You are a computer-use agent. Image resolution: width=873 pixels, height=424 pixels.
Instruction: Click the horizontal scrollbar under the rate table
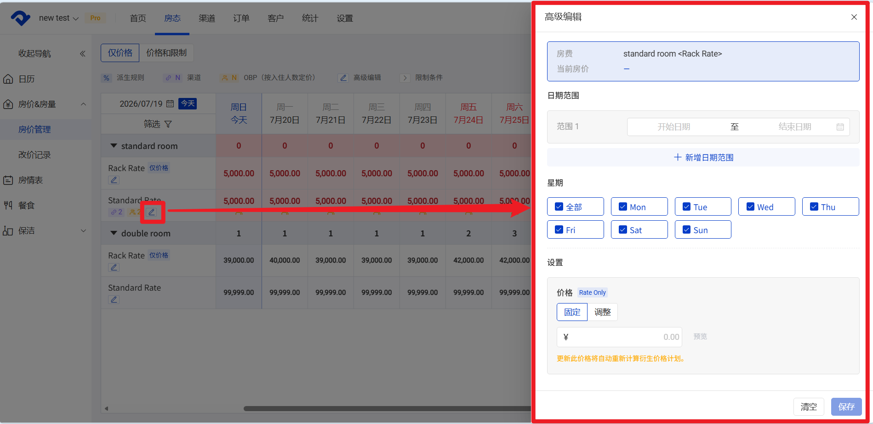click(x=387, y=408)
